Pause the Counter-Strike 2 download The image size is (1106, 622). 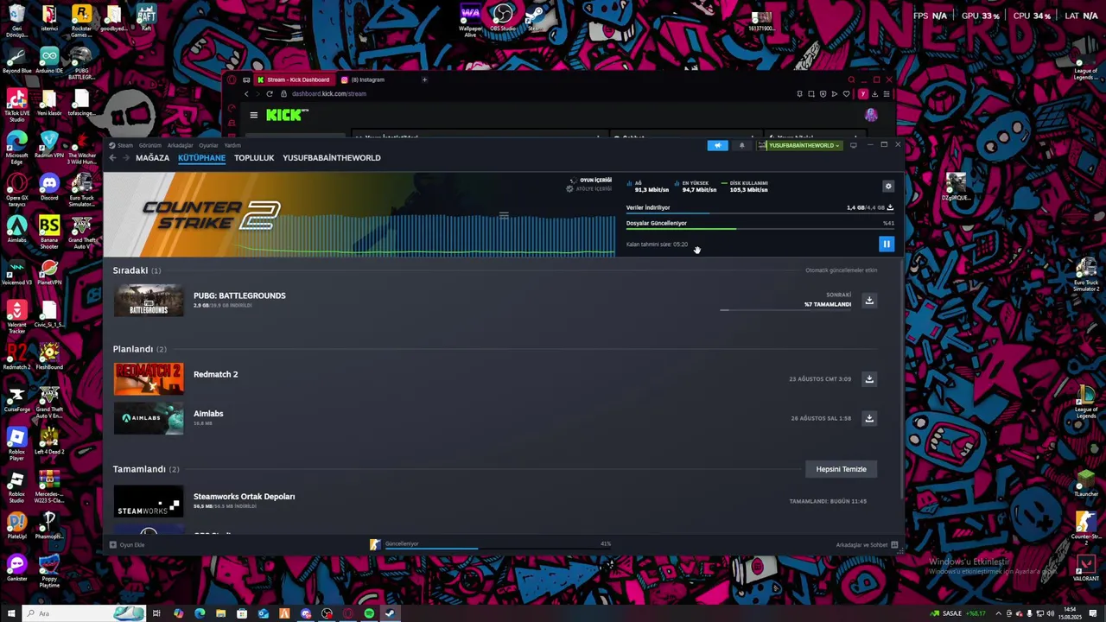click(x=887, y=244)
